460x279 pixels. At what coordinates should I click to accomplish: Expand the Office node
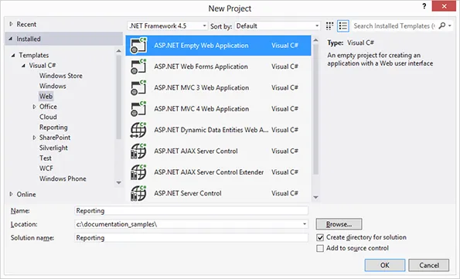click(x=34, y=107)
